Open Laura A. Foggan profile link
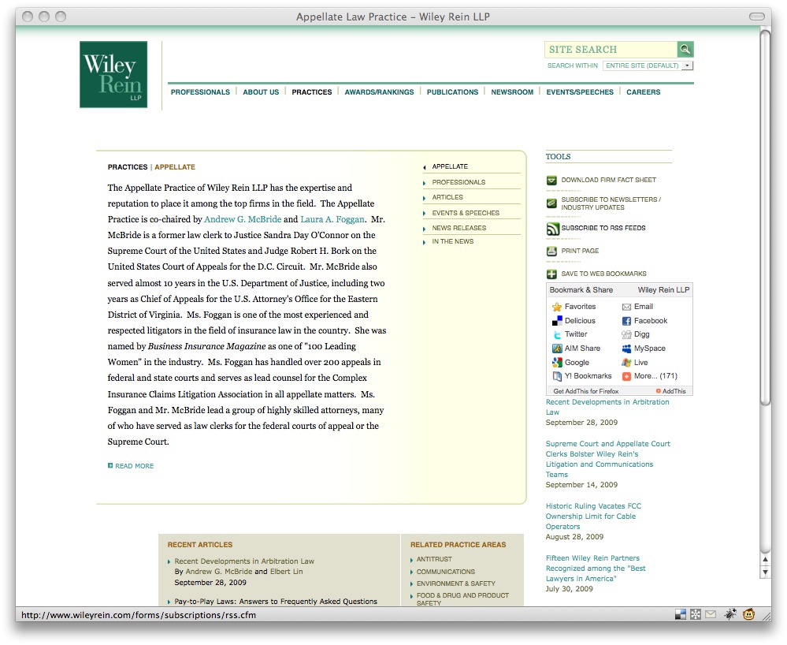Viewport: 787px width, 645px height. point(332,219)
